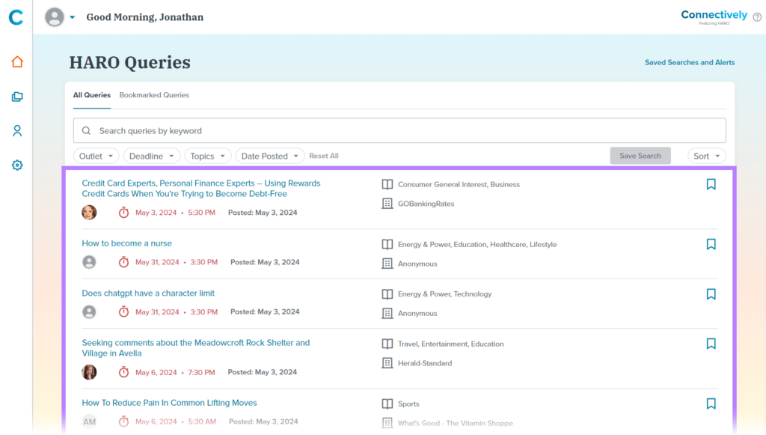Screen dimensions: 766x435
Task: Click outlet building icon beside Herald-Standard
Action: (387, 363)
